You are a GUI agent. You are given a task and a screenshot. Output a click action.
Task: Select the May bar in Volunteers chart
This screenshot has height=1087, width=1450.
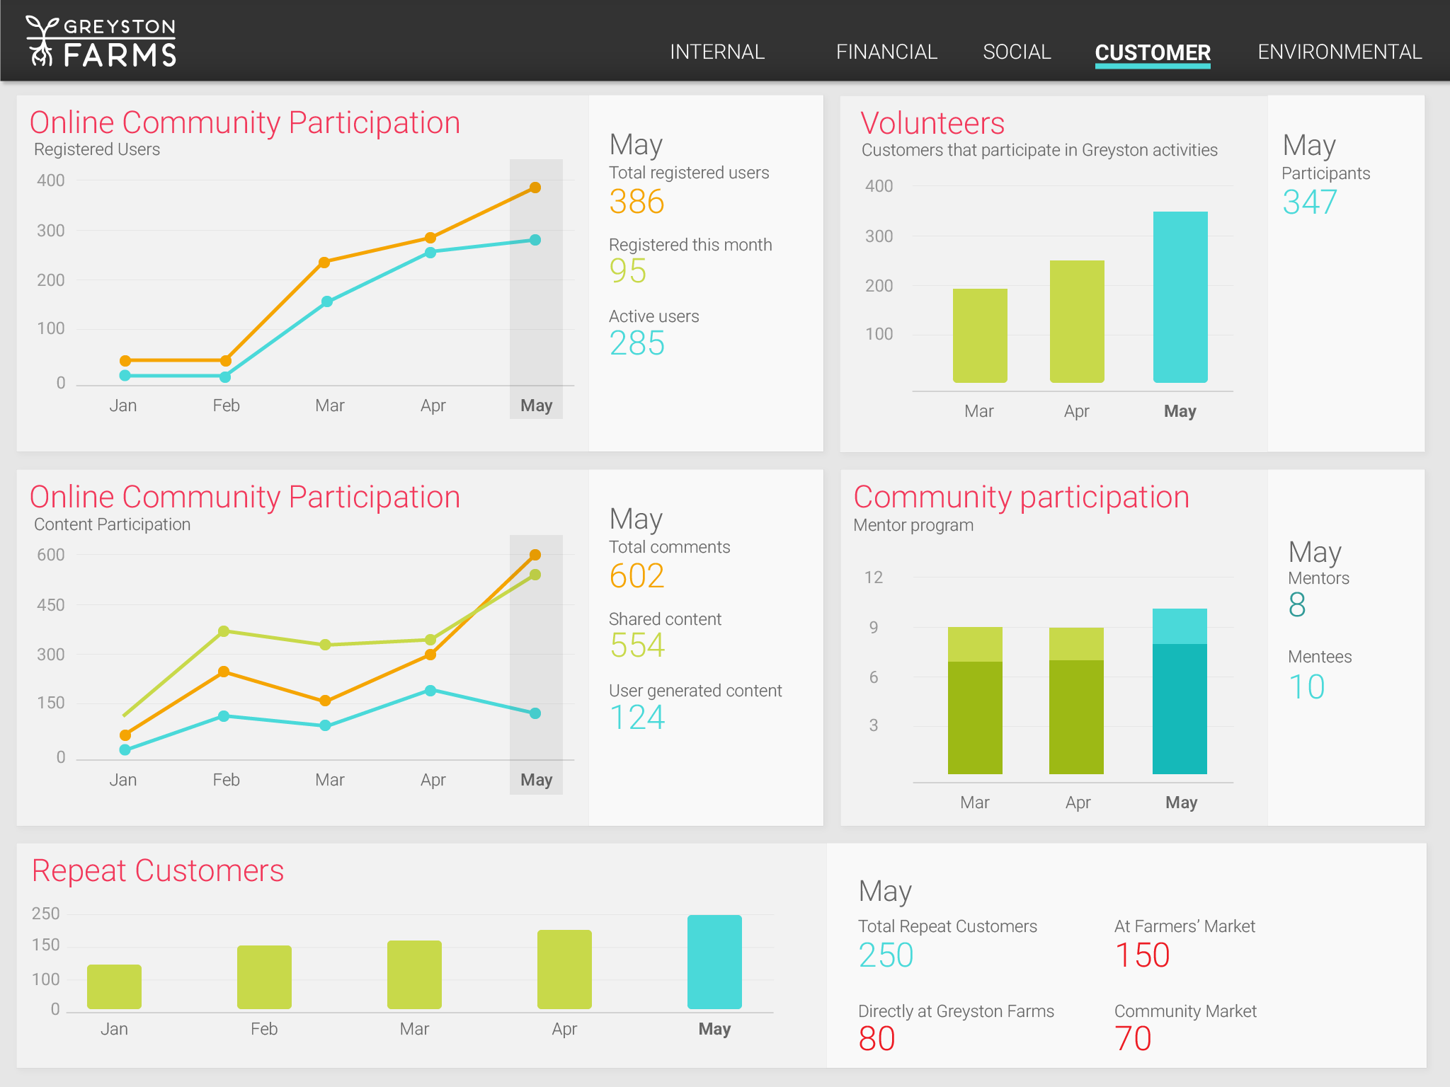click(1180, 297)
